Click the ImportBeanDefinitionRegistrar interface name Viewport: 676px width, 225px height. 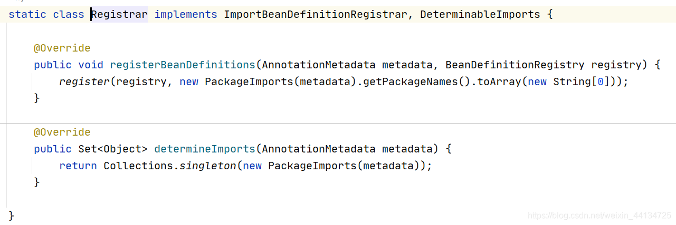coord(316,14)
